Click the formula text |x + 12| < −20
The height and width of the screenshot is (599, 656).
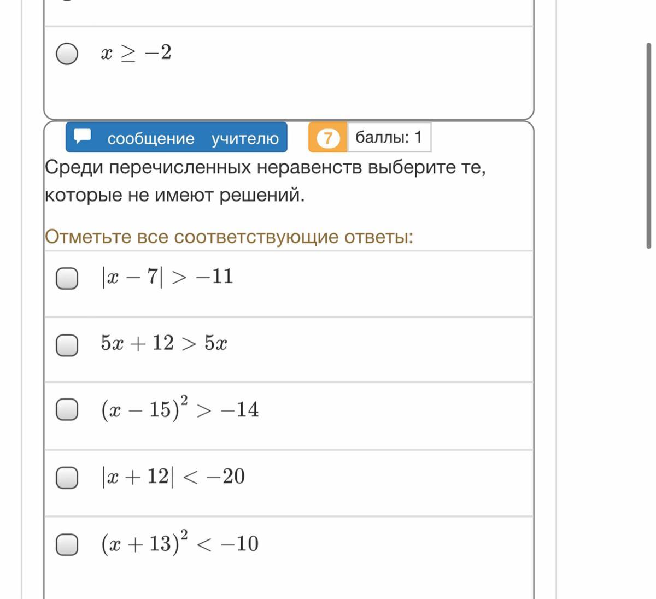click(x=173, y=477)
